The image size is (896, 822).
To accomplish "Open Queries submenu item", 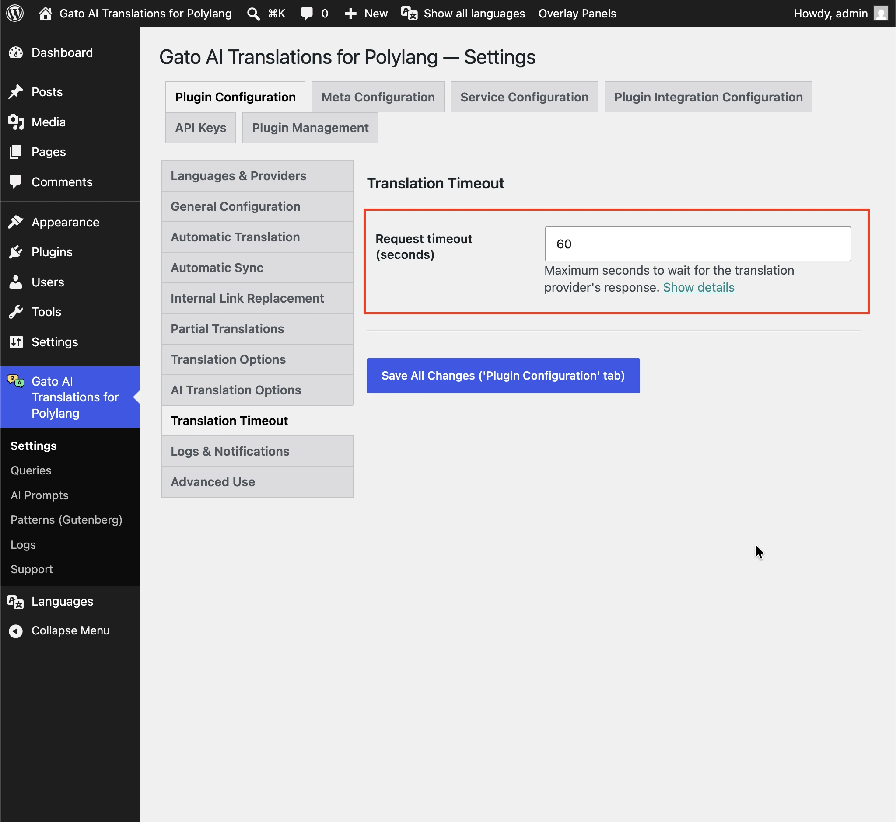I will click(31, 470).
